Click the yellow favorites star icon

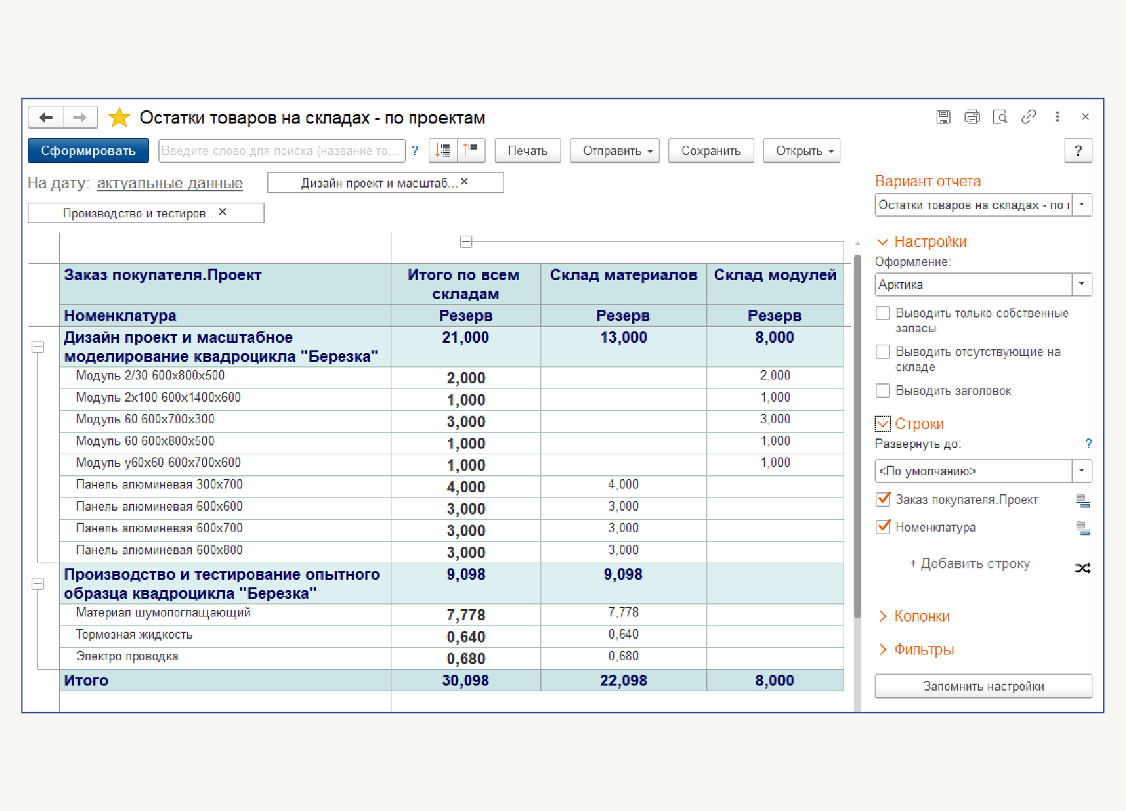click(x=119, y=118)
